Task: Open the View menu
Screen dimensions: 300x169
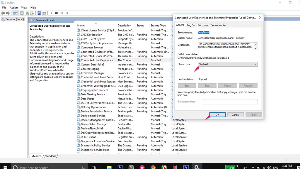Action: click(x=24, y=8)
